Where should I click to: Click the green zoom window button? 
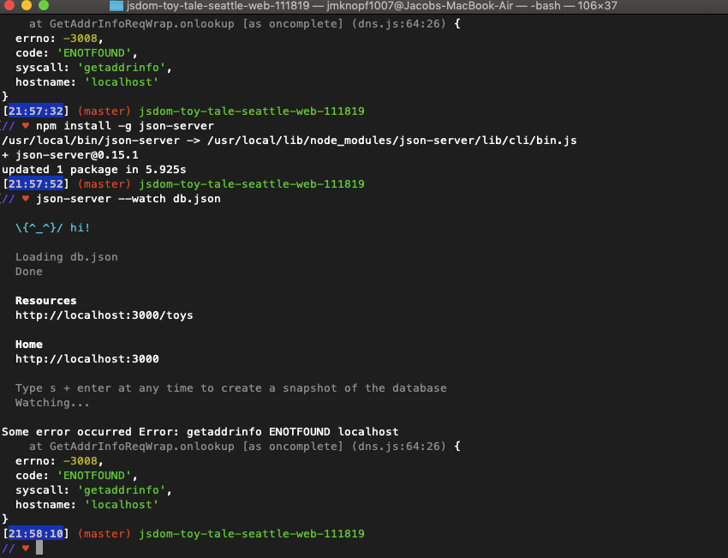tap(44, 5)
